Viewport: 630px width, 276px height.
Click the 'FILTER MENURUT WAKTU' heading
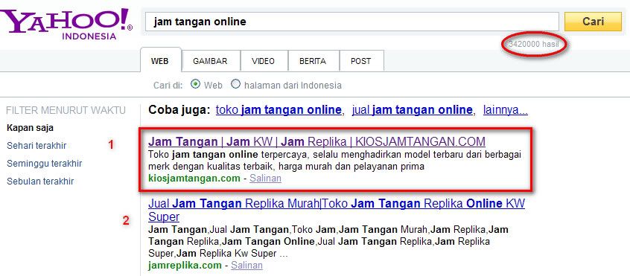click(66, 110)
